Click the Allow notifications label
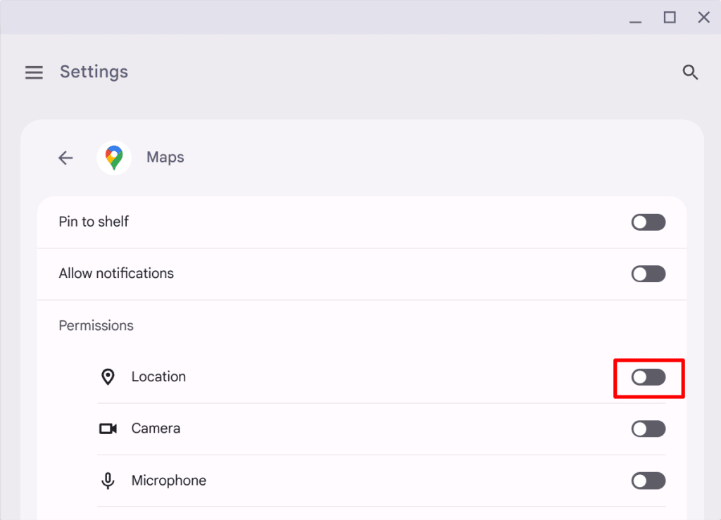This screenshot has height=520, width=721. point(116,273)
